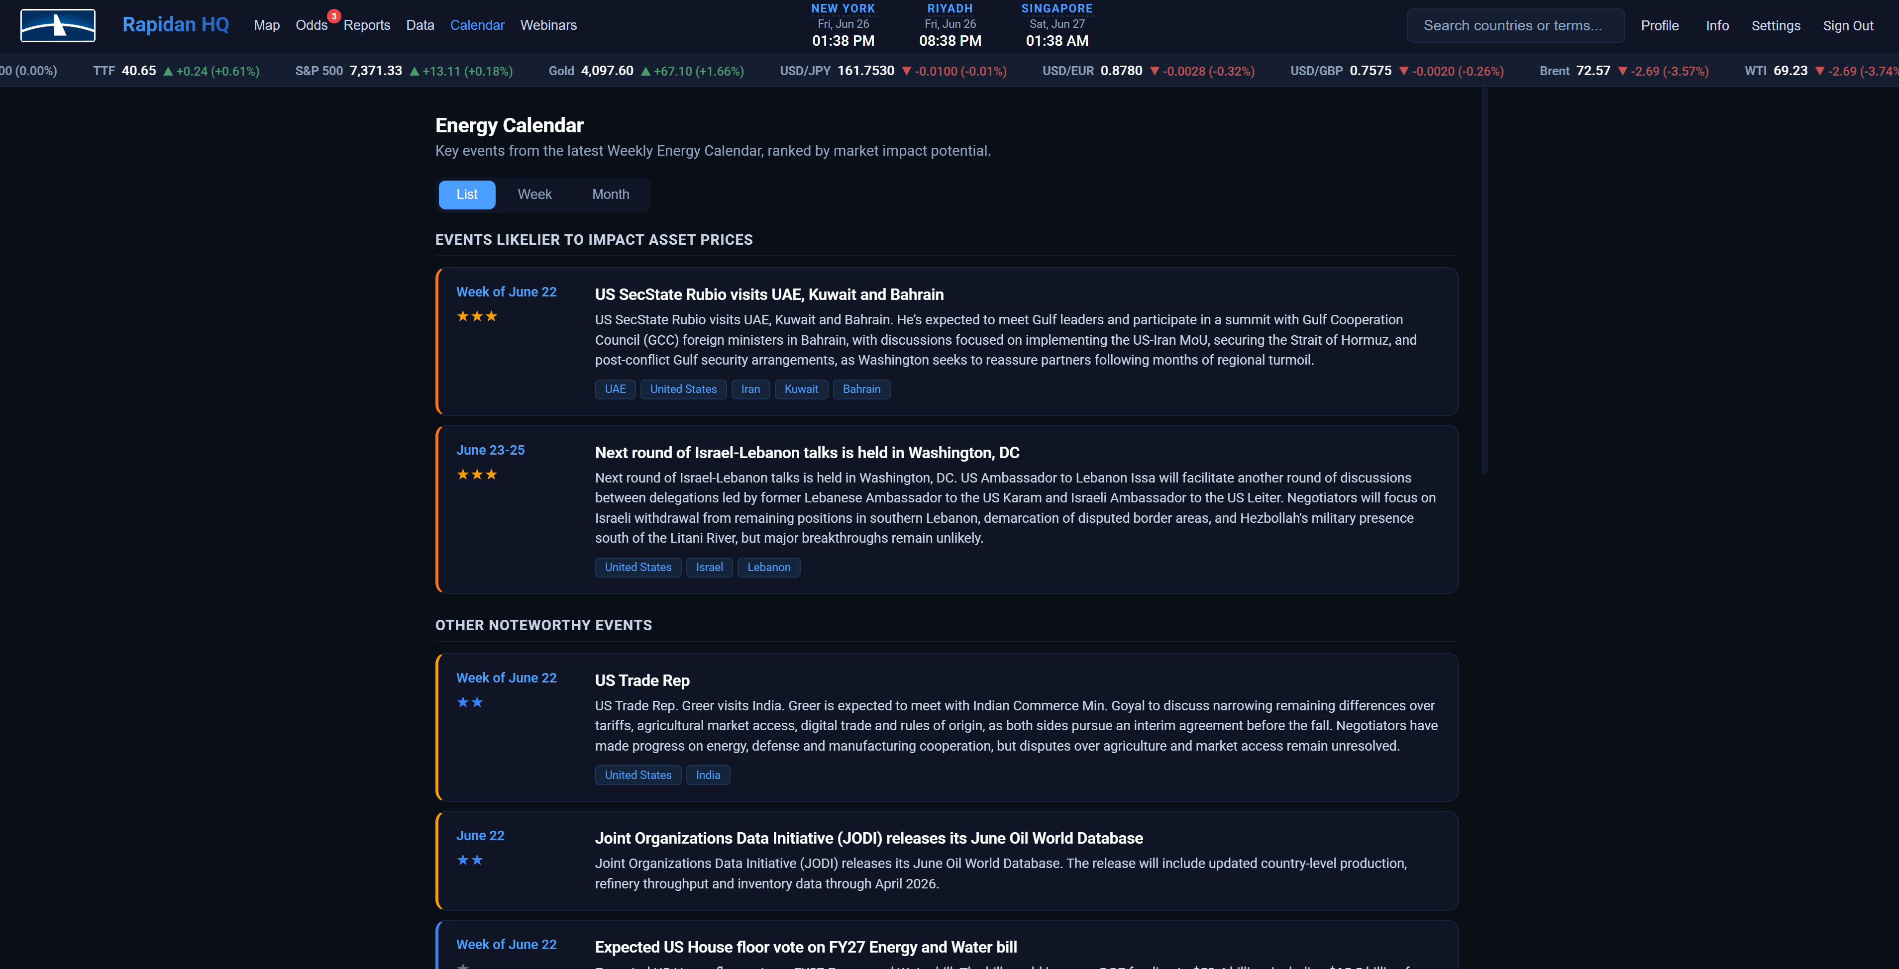1899x969 pixels.
Task: Click the green up arrow beside Gold change
Action: 646,72
